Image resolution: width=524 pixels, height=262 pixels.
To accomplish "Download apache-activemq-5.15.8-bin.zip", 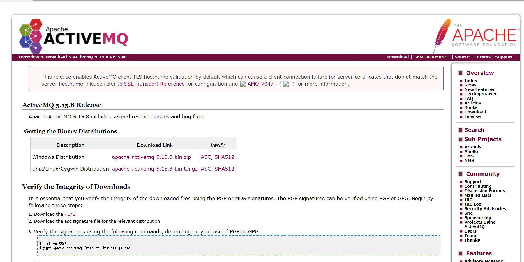I will coord(151,157).
